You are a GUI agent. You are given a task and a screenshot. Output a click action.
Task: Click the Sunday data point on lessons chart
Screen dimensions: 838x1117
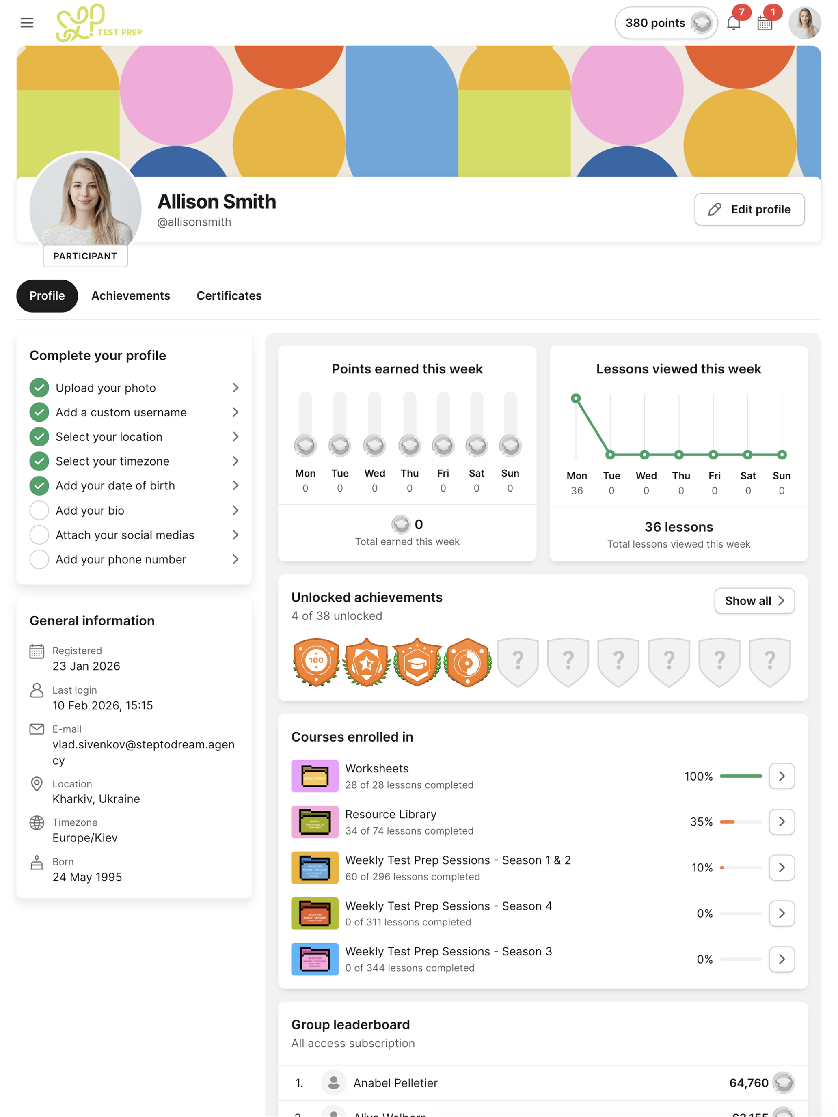782,455
